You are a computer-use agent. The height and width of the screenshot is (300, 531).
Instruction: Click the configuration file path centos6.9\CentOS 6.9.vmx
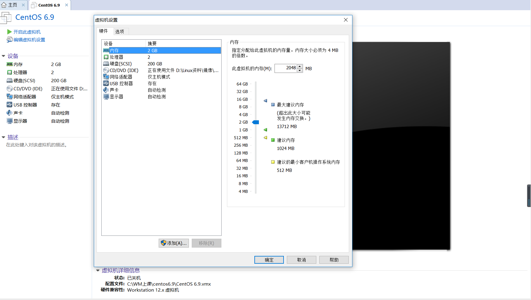[169, 284]
